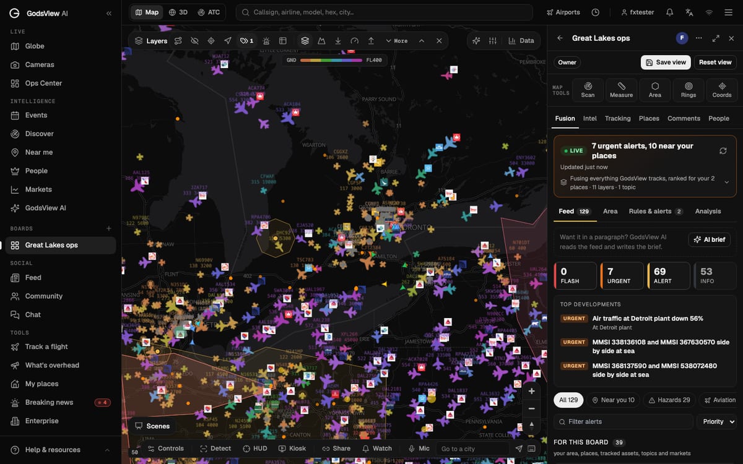
Task: Focus the Filter alerts field
Action: [624, 421]
